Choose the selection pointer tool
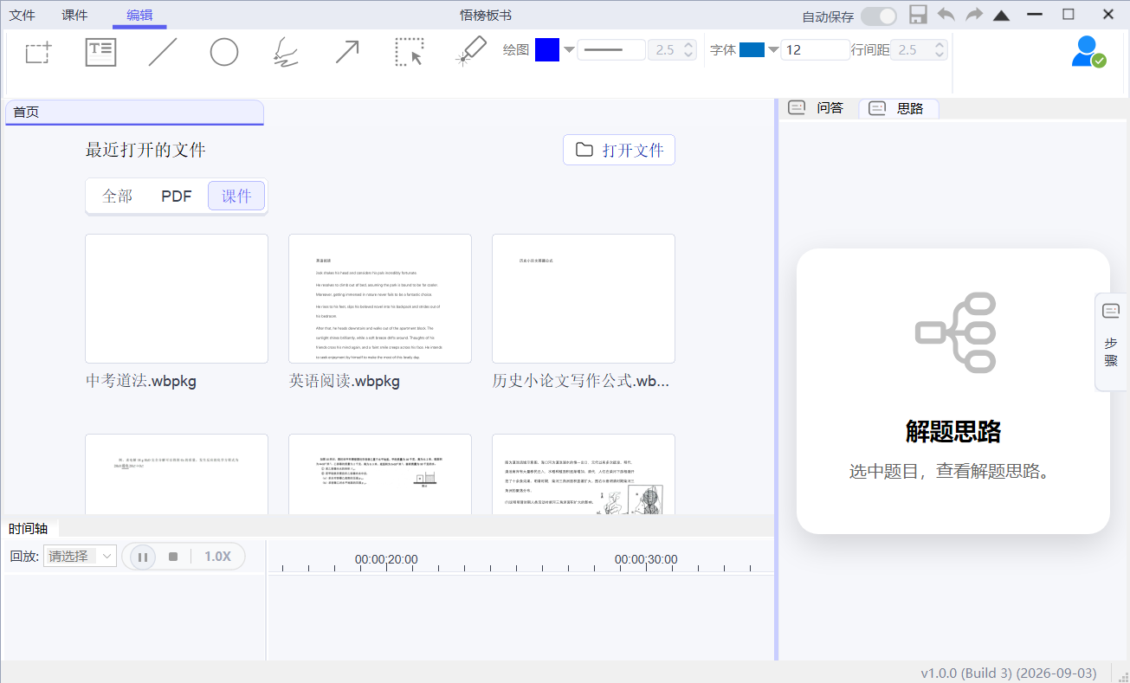This screenshot has width=1130, height=683. [x=409, y=52]
